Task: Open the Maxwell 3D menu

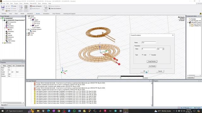Action: click(x=33, y=3)
